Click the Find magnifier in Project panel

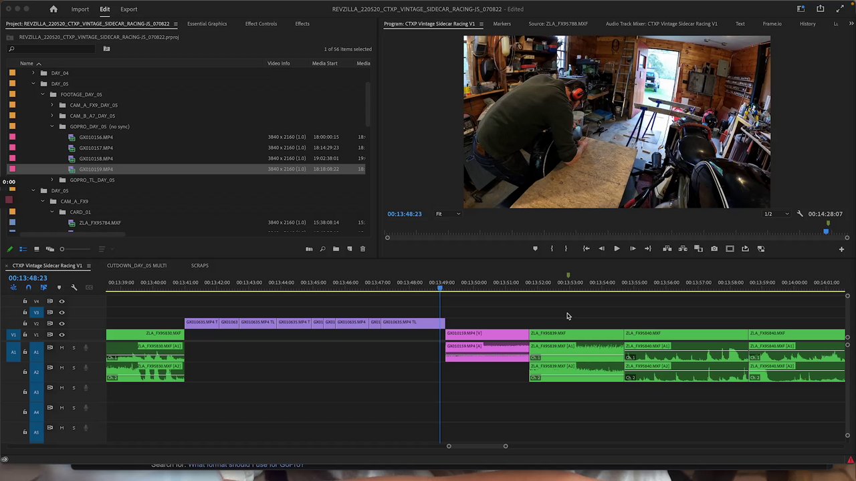pos(322,249)
